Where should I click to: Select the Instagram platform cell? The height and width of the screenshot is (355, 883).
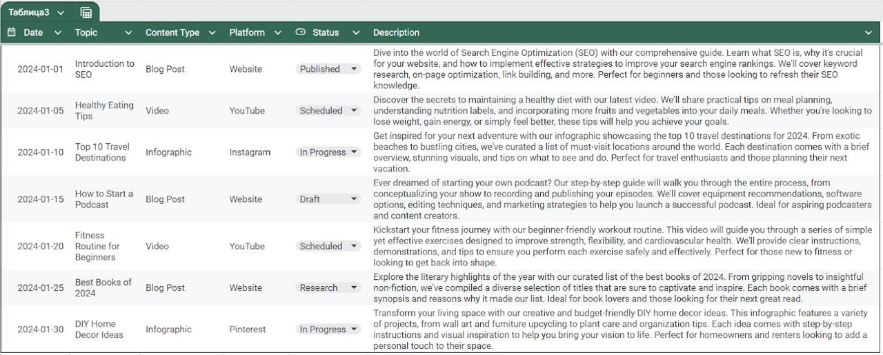click(x=250, y=152)
